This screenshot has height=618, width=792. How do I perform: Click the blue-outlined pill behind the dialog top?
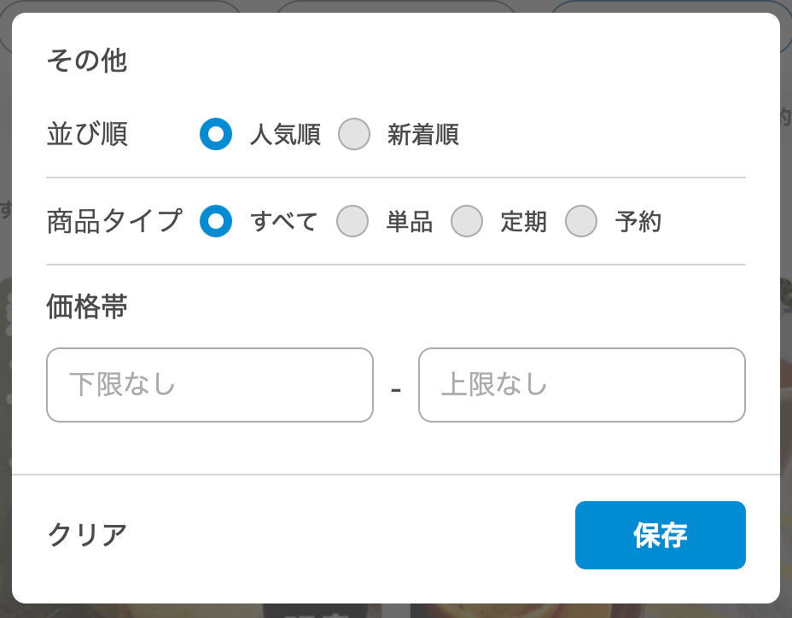(x=666, y=6)
